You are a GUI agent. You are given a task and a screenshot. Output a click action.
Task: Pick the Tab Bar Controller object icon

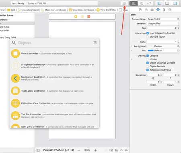pos(15,116)
